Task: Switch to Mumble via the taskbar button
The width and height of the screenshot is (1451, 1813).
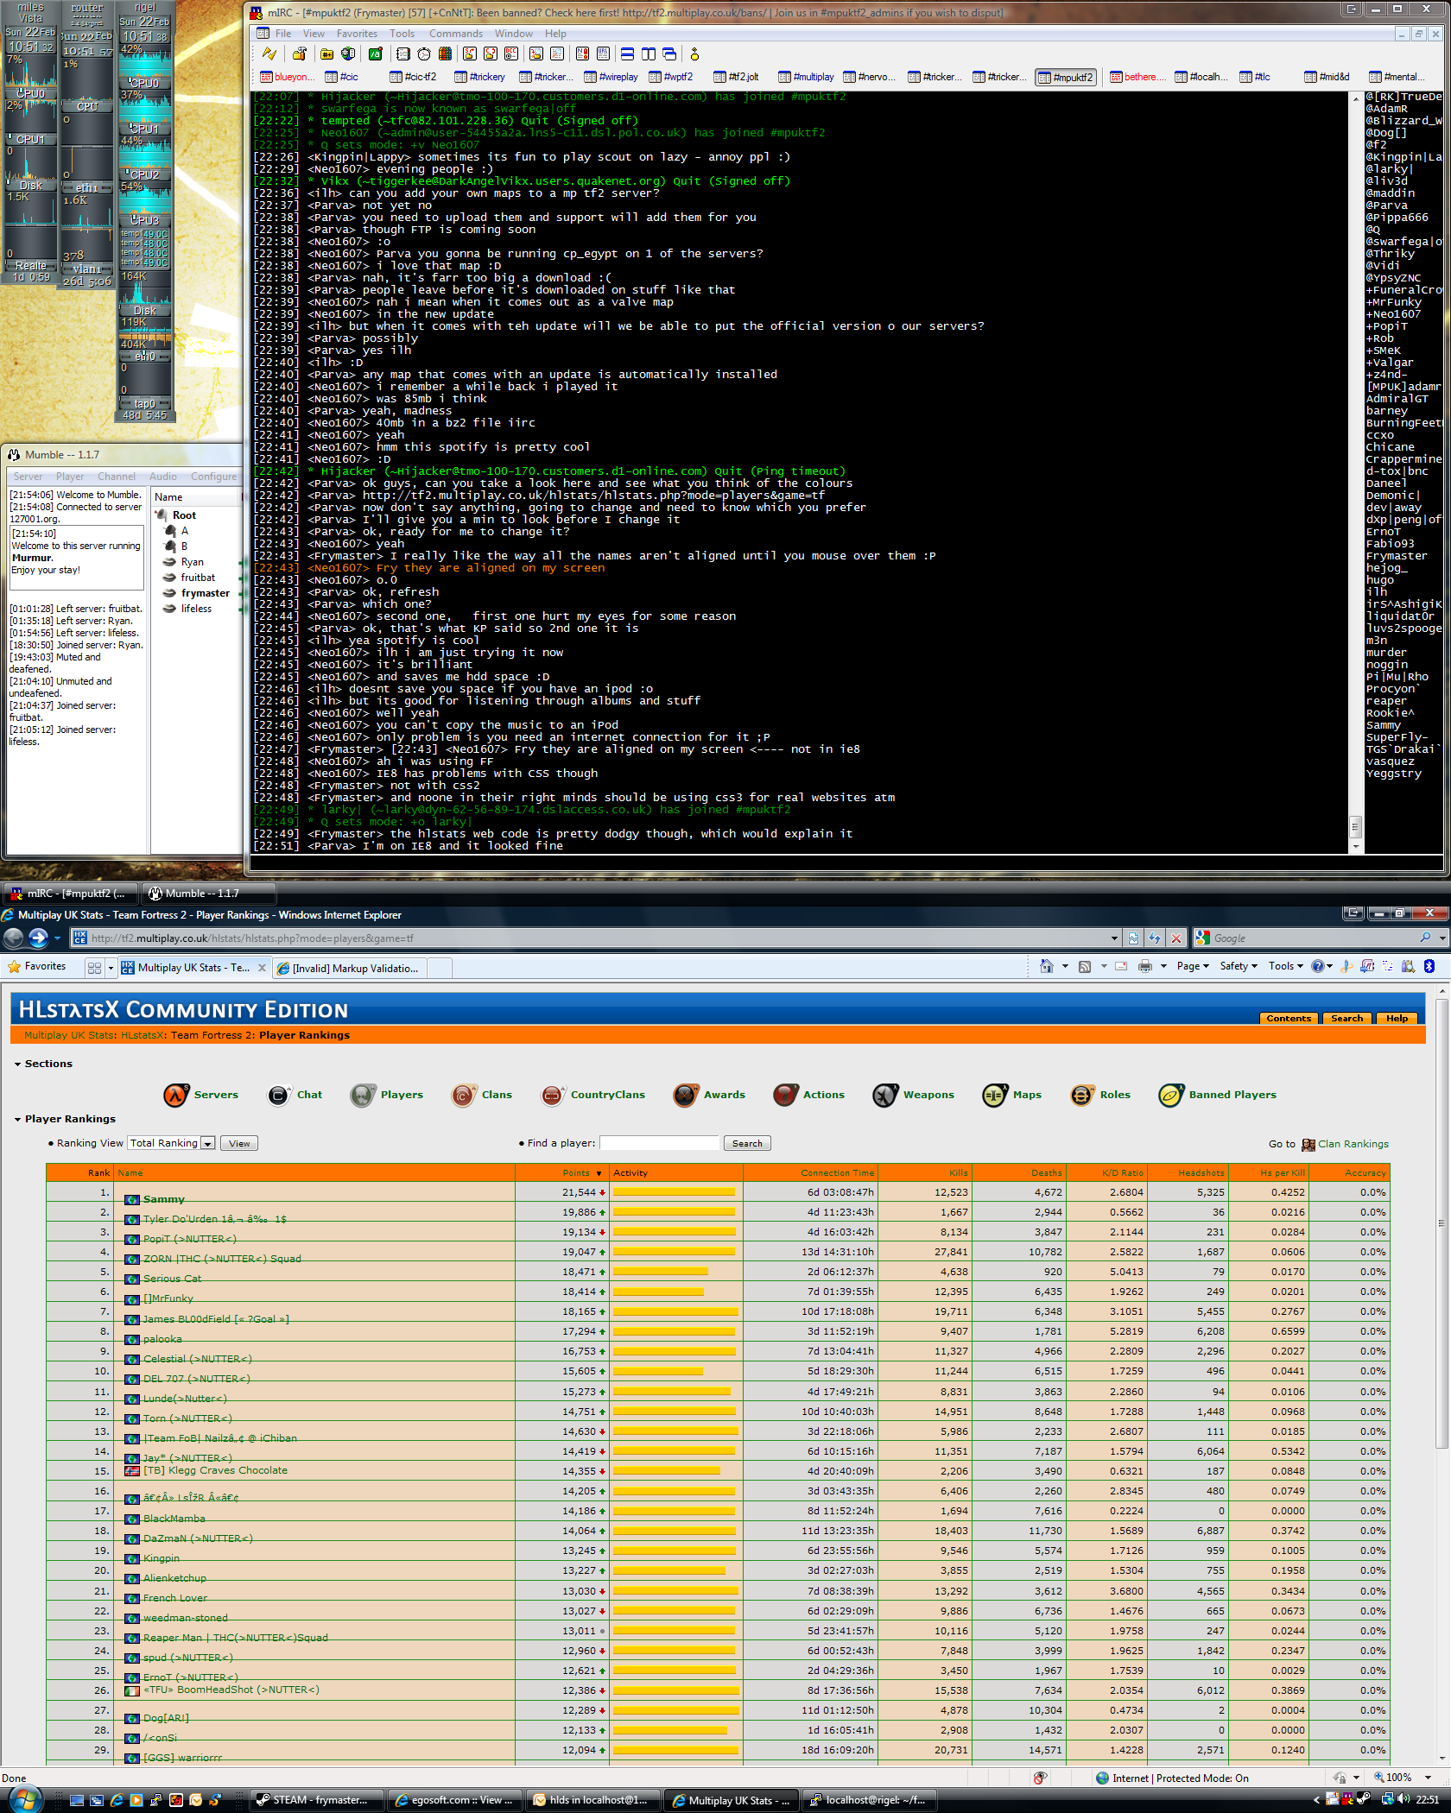Action: point(208,894)
